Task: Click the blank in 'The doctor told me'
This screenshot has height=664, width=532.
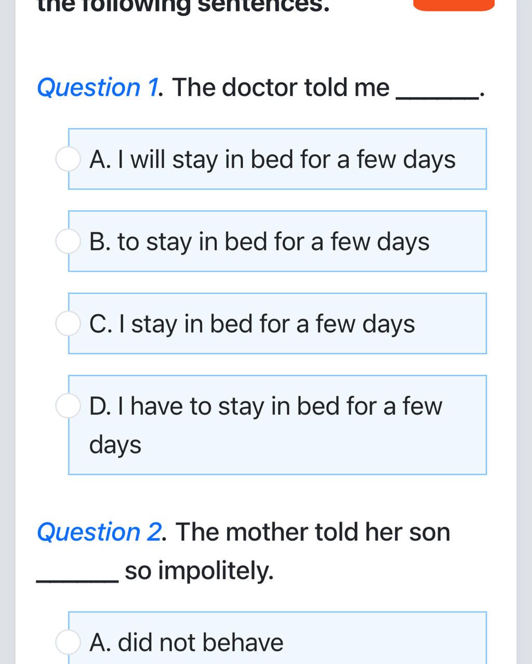Action: point(437,95)
